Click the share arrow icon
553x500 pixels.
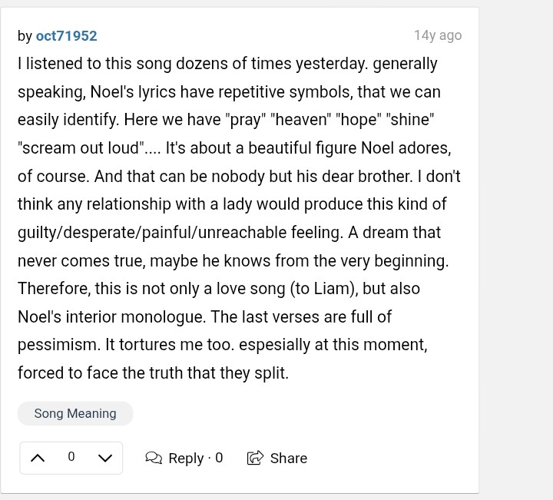255,458
